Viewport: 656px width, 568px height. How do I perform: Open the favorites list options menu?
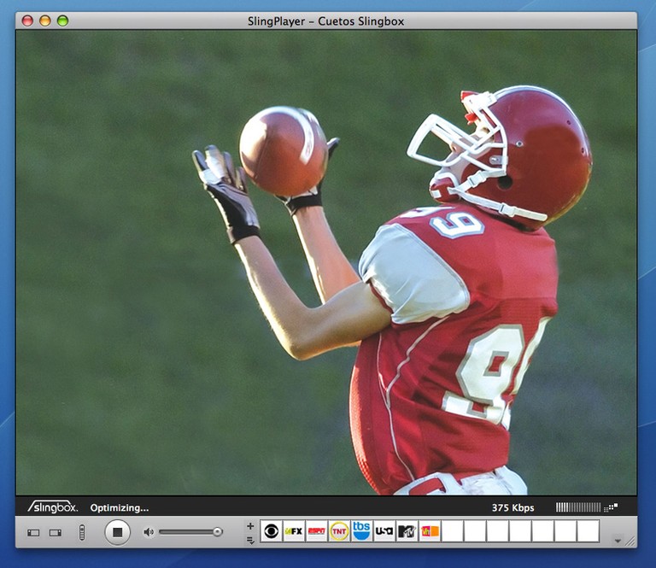pos(250,539)
